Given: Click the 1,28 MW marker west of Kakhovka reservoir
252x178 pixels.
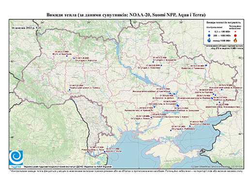Looking at the screenshot, I should [x=151, y=118].
